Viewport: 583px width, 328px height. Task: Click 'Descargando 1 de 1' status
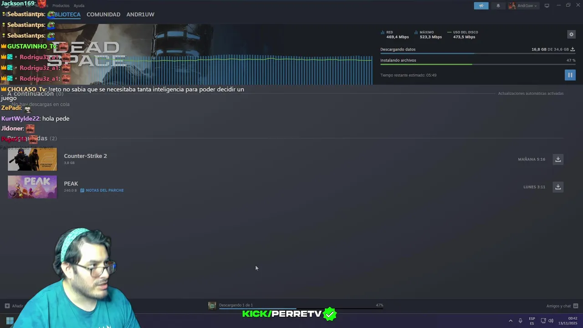click(236, 305)
